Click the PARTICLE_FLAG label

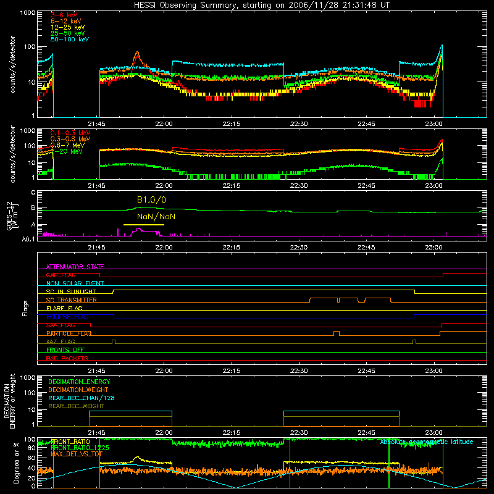click(69, 333)
